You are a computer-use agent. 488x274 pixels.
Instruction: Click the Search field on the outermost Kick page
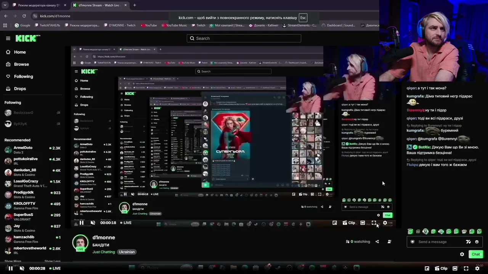[244, 38]
